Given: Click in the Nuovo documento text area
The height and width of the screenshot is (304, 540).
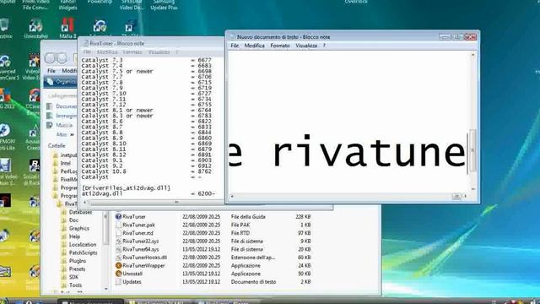Looking at the screenshot, I should click(348, 122).
